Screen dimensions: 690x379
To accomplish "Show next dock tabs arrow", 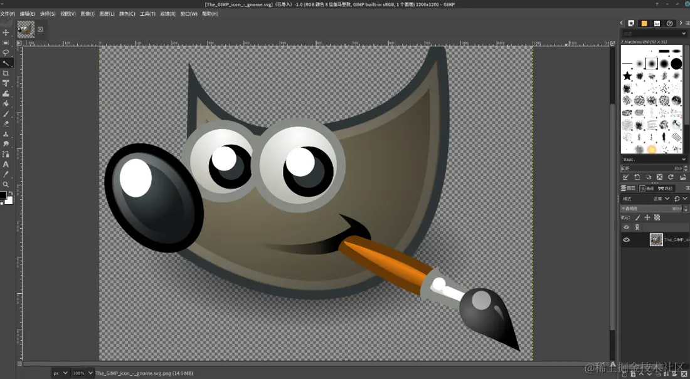I will tap(681, 23).
